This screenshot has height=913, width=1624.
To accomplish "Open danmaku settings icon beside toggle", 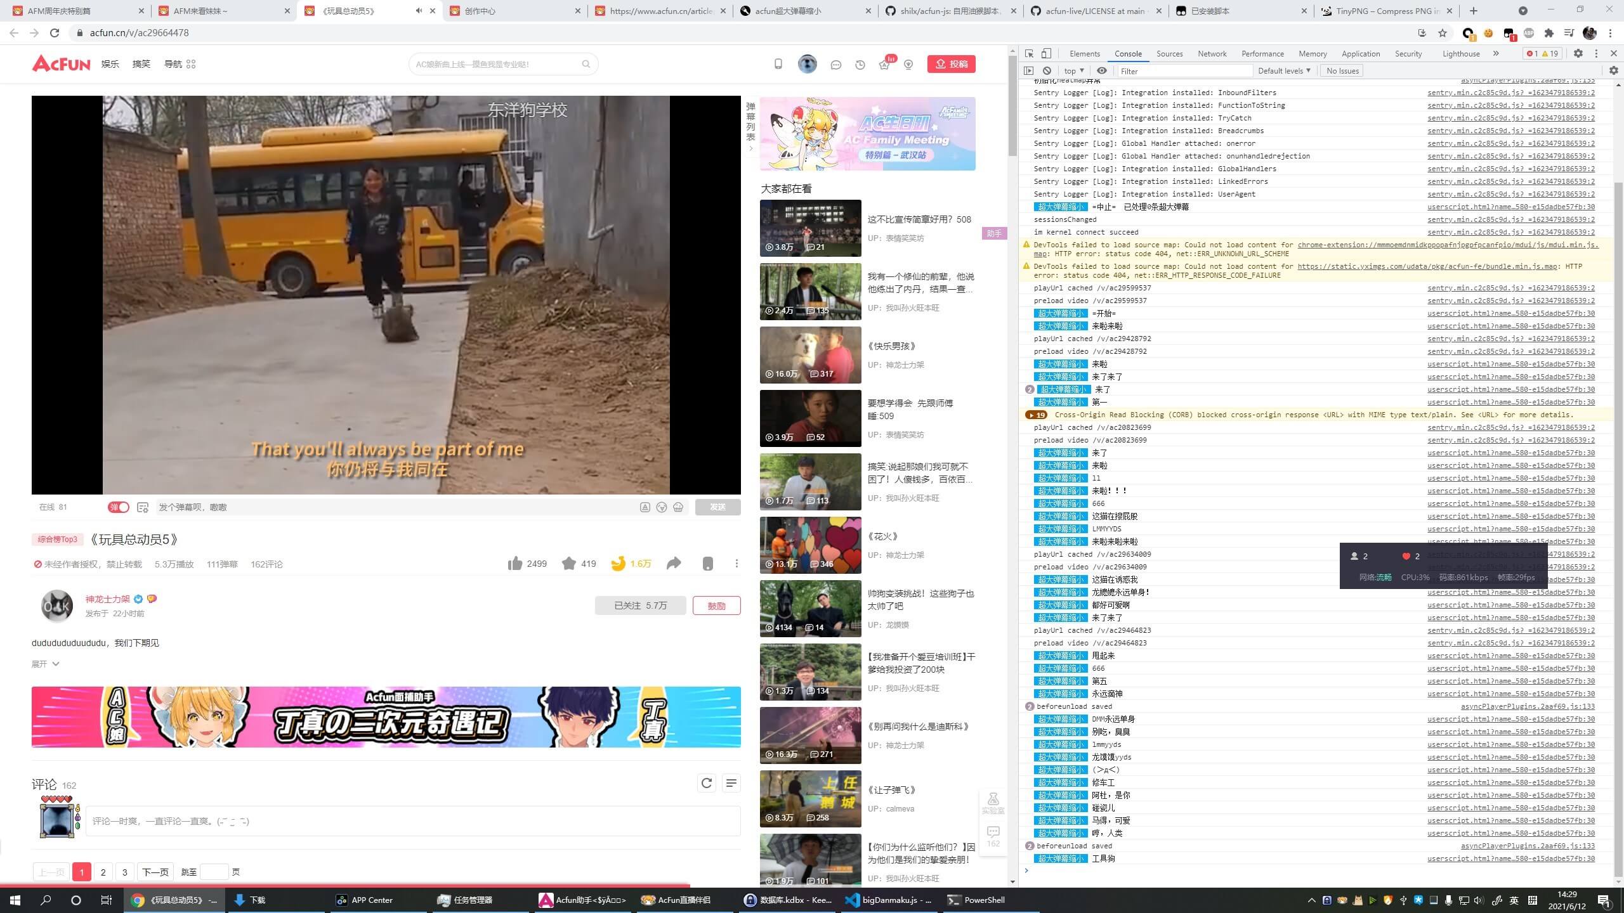I will pos(143,507).
